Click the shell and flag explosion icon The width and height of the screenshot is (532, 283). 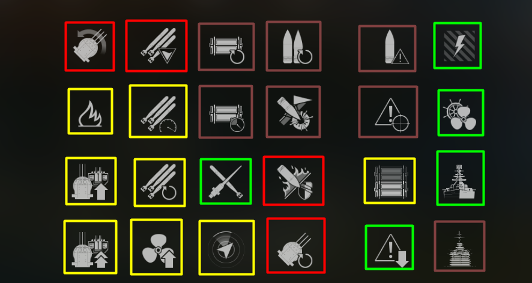point(294,112)
